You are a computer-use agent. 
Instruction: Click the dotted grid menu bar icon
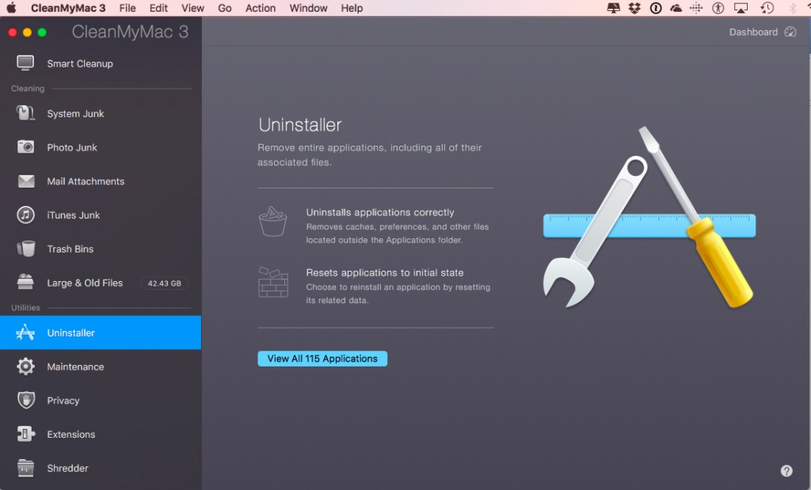click(696, 8)
